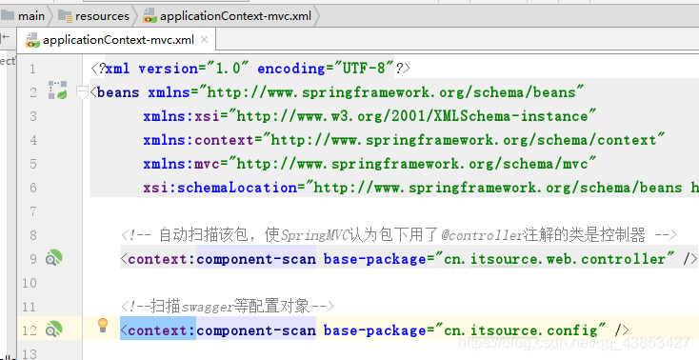Click the SpringMVC comment on line 8
The width and height of the screenshot is (699, 360).
(x=399, y=234)
